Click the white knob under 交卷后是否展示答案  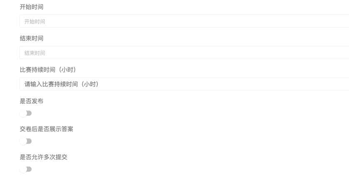click(x=23, y=141)
